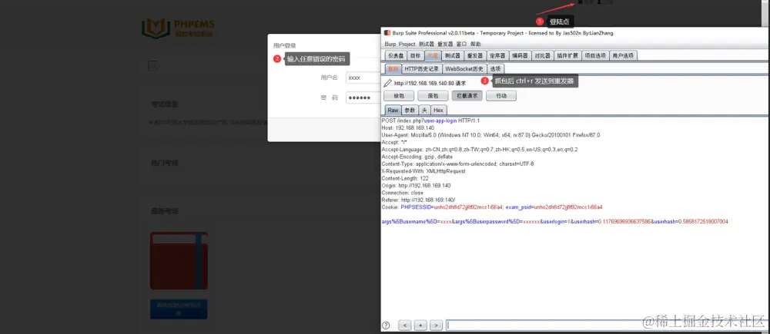Click the 最新考场 heading on the page
This screenshot has width=770, height=334.
coord(165,211)
